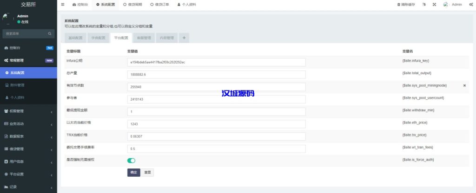Open the fourth config tab 客服管理

click(x=144, y=38)
